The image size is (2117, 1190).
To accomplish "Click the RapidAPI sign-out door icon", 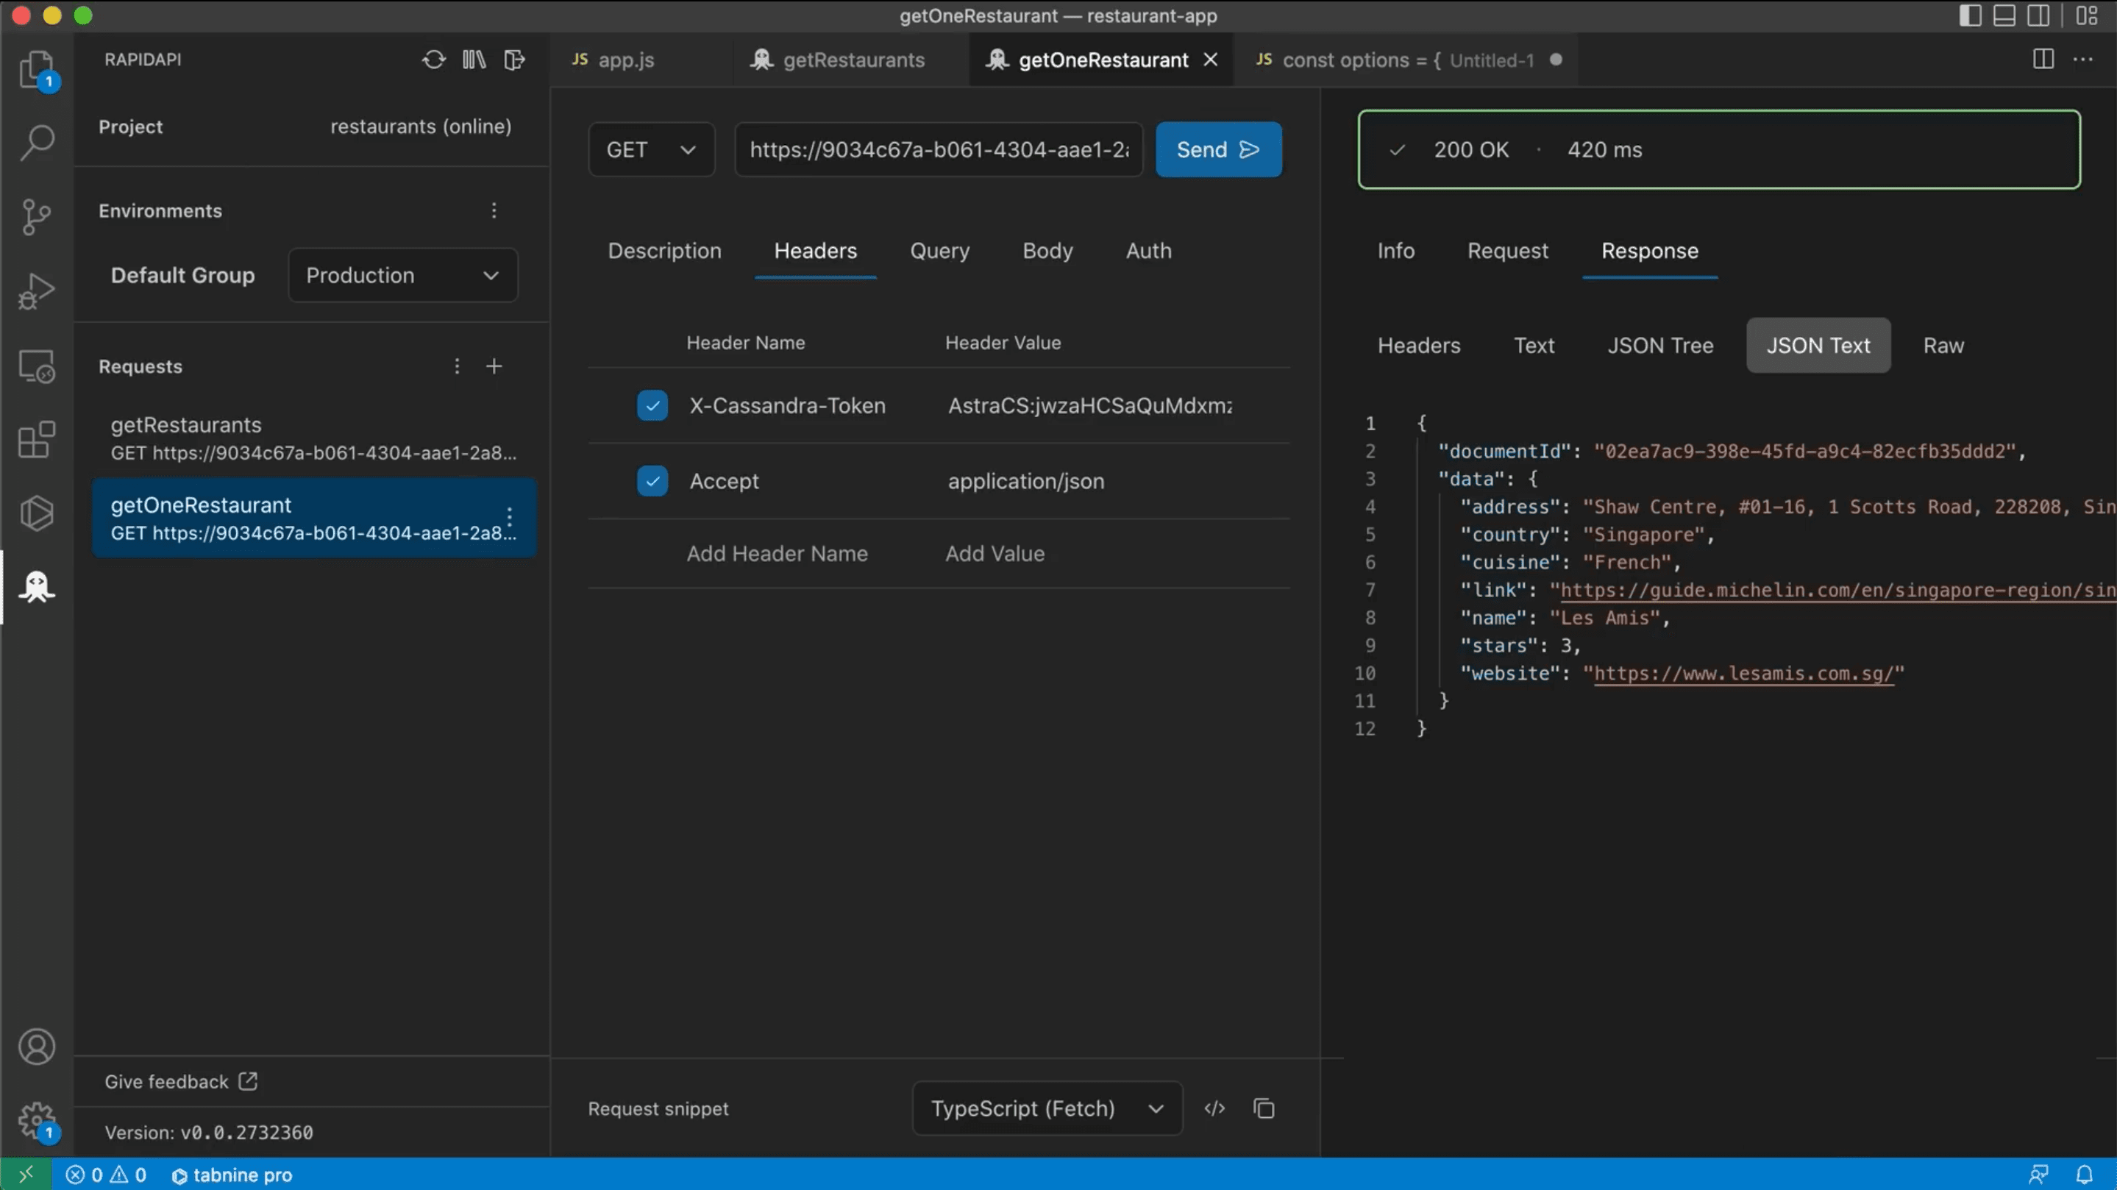I will 514,60.
